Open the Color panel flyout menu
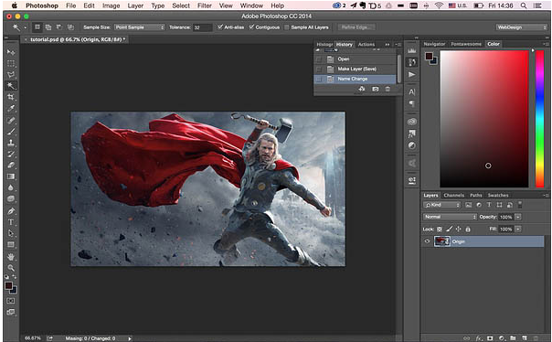 pyautogui.click(x=546, y=44)
